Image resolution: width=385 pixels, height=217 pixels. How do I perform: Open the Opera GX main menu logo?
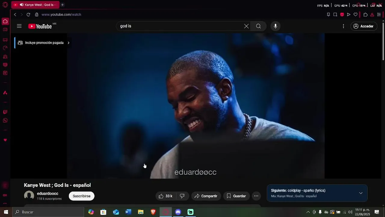5,5
